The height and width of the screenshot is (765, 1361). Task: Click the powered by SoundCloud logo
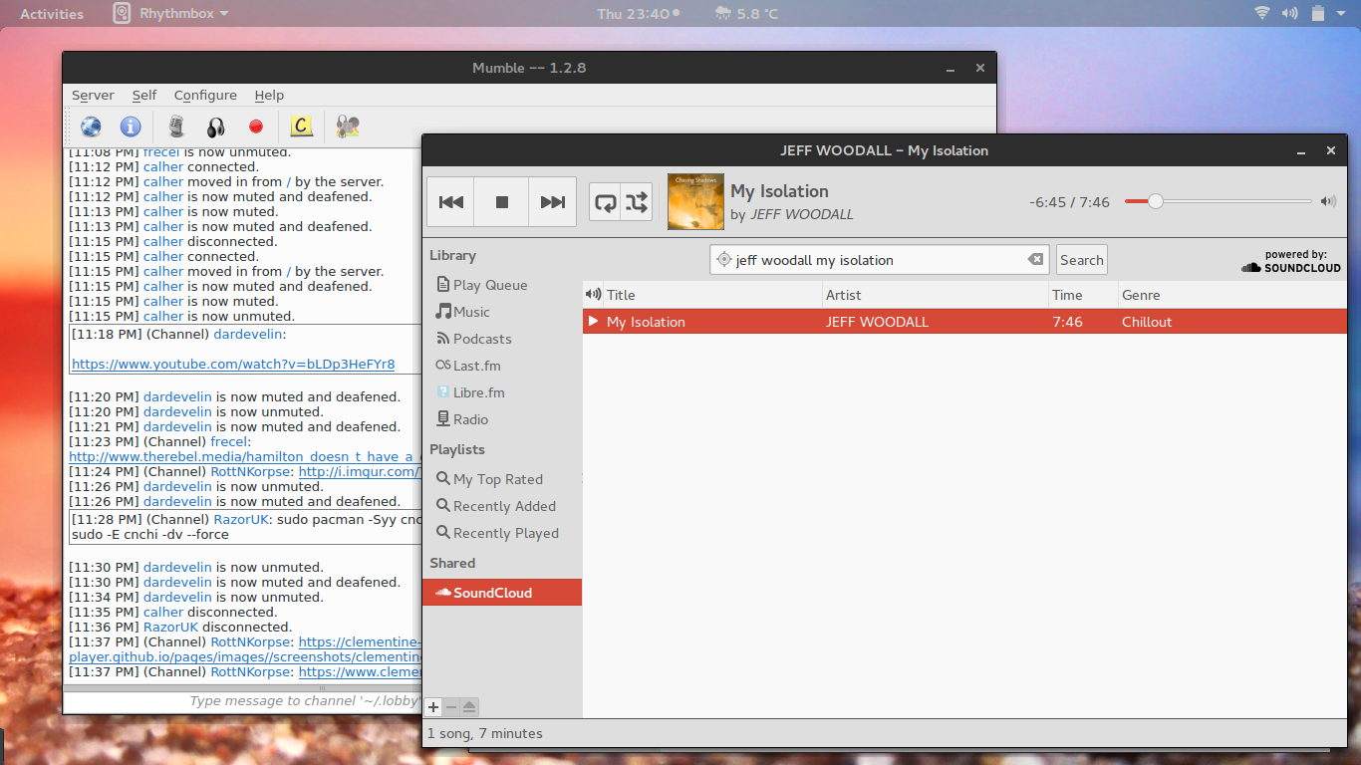tap(1291, 261)
